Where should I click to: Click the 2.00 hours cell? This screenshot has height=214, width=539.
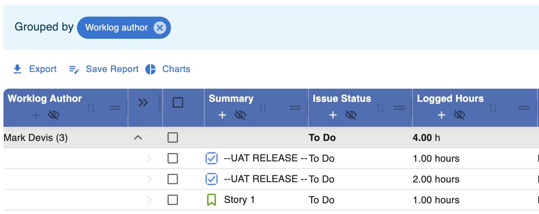(436, 179)
